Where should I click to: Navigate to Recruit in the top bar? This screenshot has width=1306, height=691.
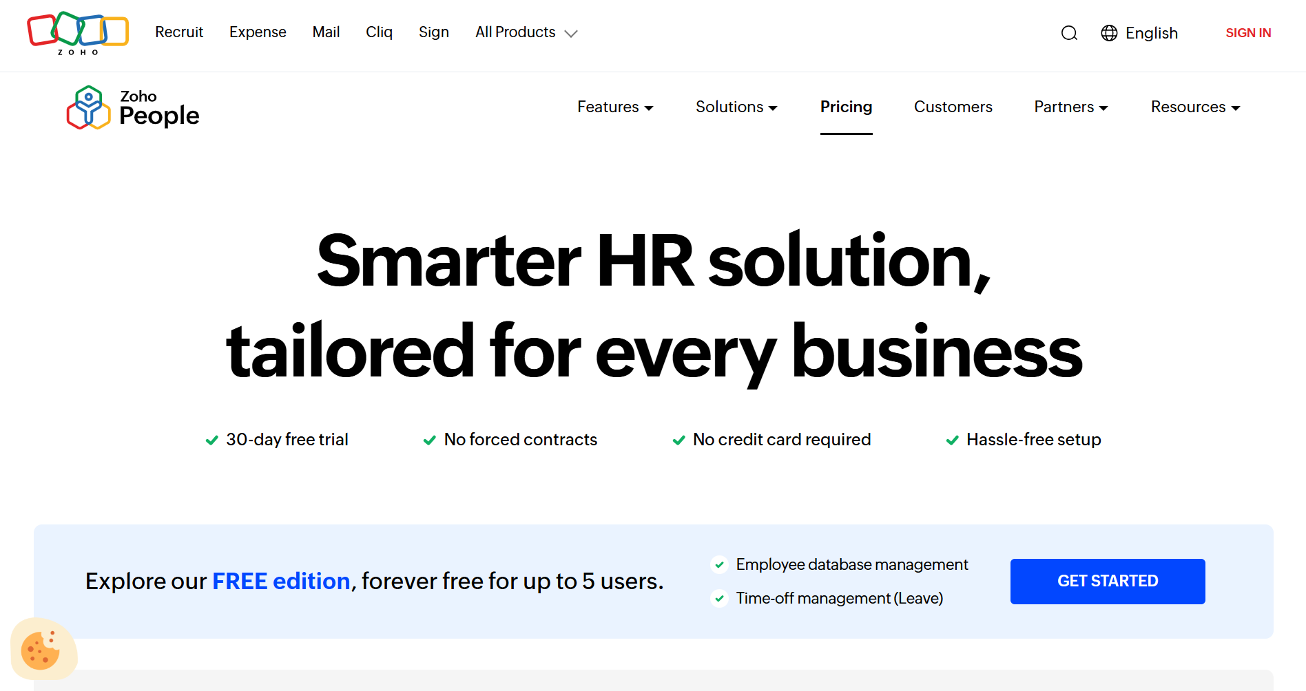179,32
